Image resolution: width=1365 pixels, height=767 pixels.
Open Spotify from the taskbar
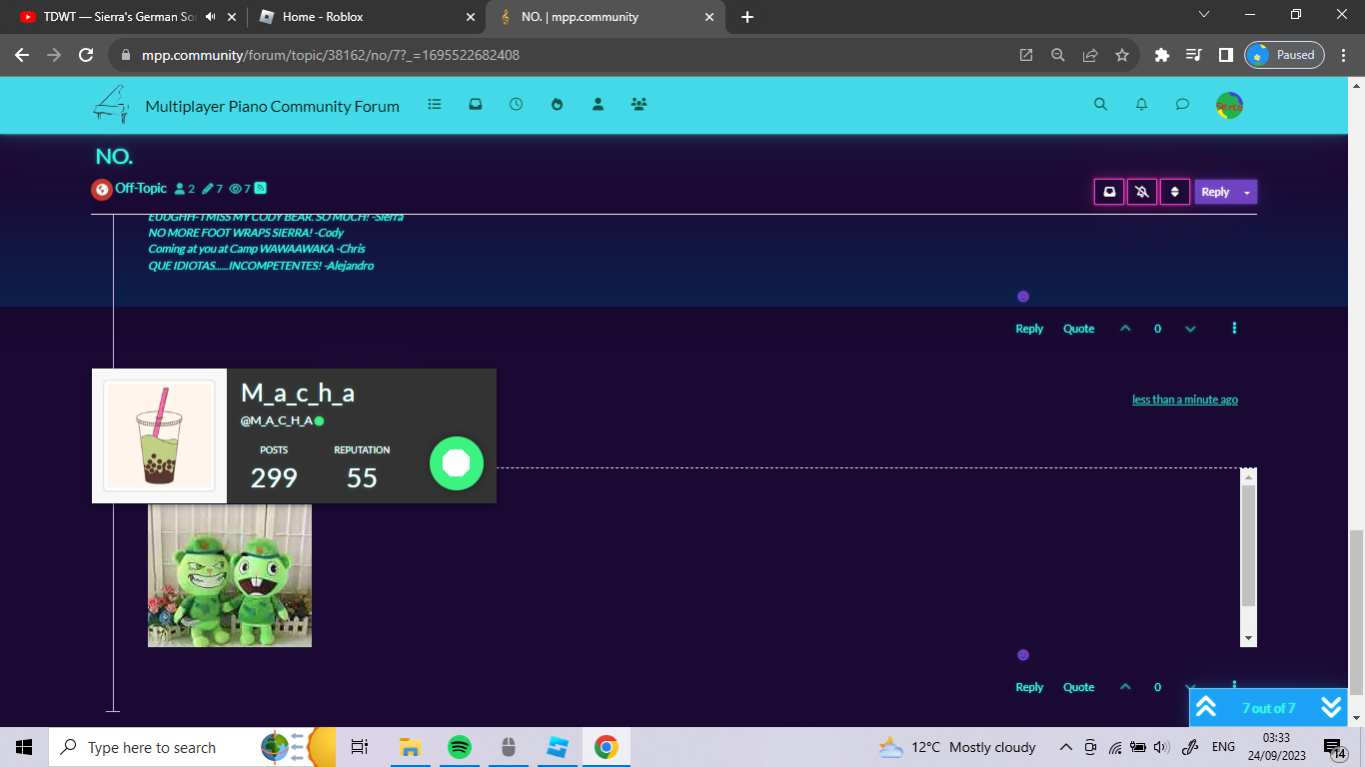459,747
